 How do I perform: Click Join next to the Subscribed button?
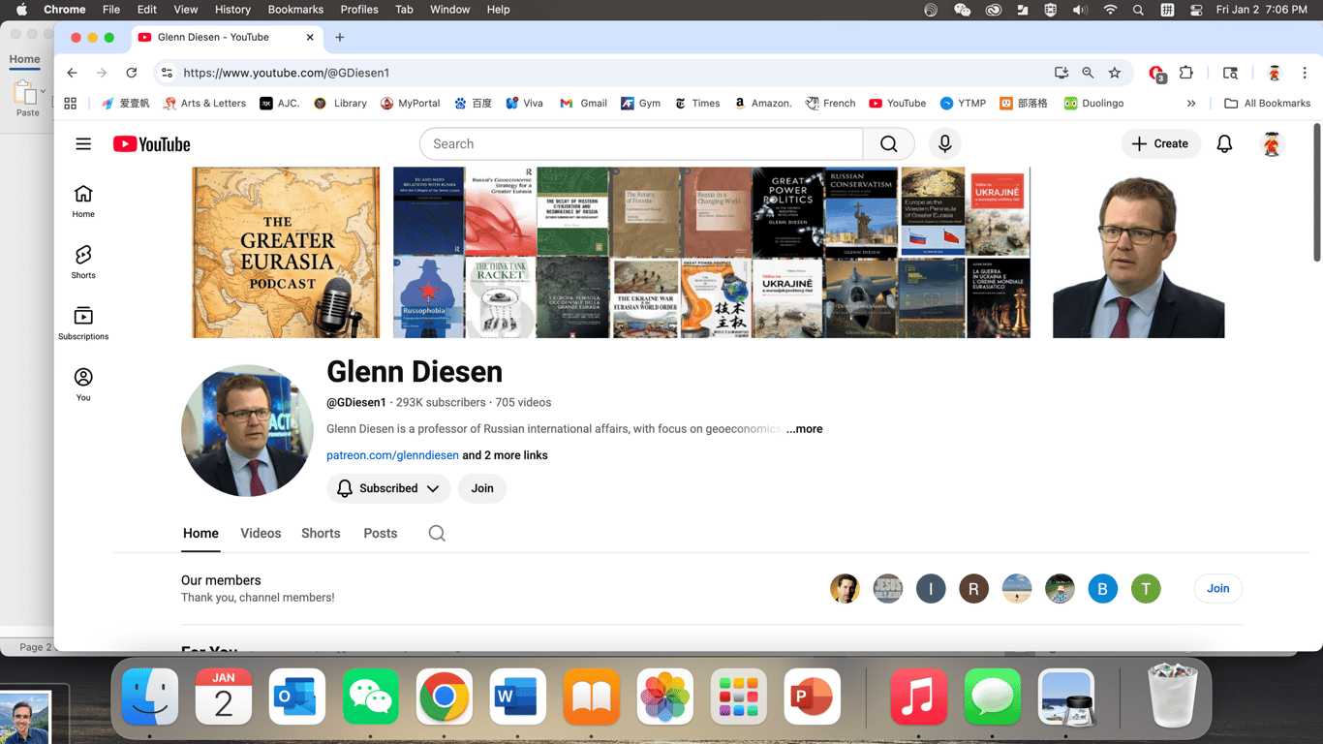482,489
